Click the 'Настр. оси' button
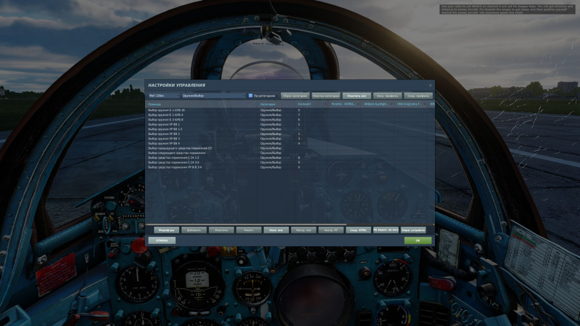 (x=303, y=230)
